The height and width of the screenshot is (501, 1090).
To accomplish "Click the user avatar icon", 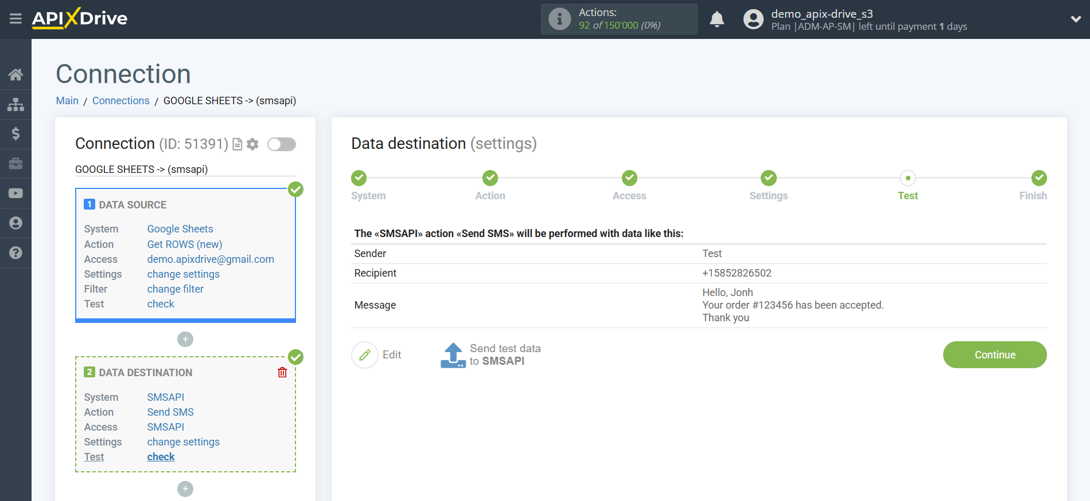I will (x=753, y=19).
